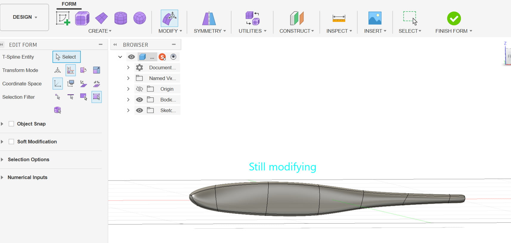Select the Box form creation tool
Viewport: 511px width, 243px height.
[x=82, y=18]
